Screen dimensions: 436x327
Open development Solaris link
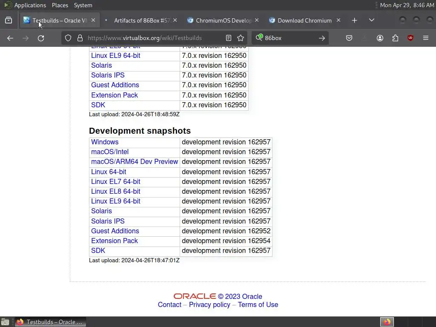pos(101,211)
